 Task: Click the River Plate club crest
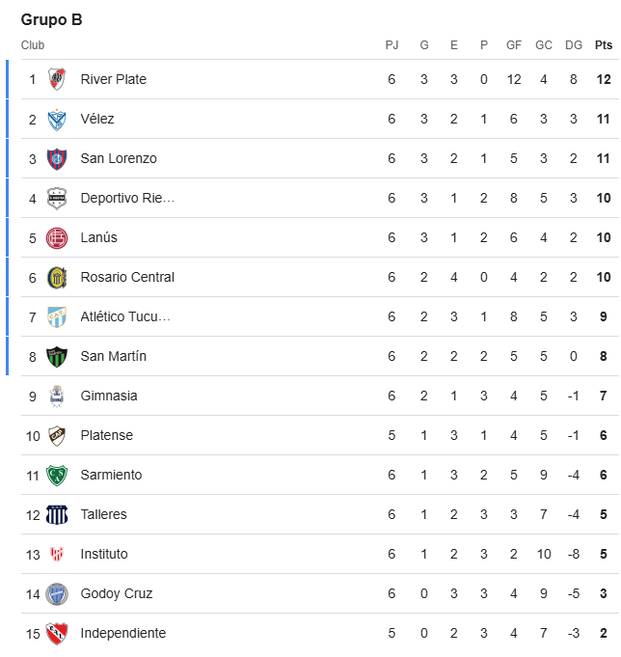(57, 79)
